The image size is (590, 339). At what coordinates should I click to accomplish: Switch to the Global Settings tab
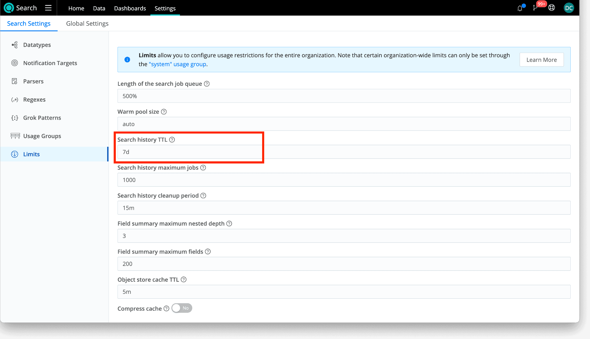point(87,24)
